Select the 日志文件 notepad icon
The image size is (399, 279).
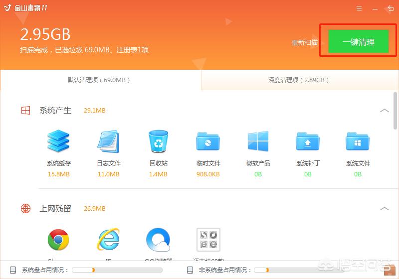(108, 141)
